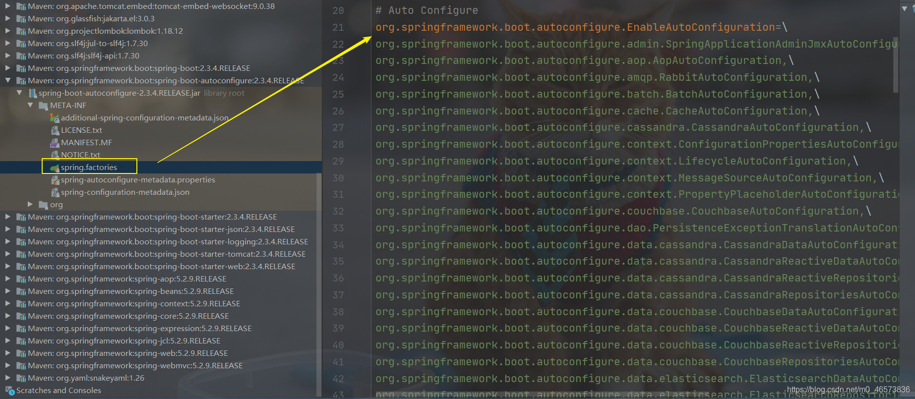The image size is (915, 399).
Task: Select spring-autoconfigure-metadata.properties in the tree
Action: (x=138, y=179)
